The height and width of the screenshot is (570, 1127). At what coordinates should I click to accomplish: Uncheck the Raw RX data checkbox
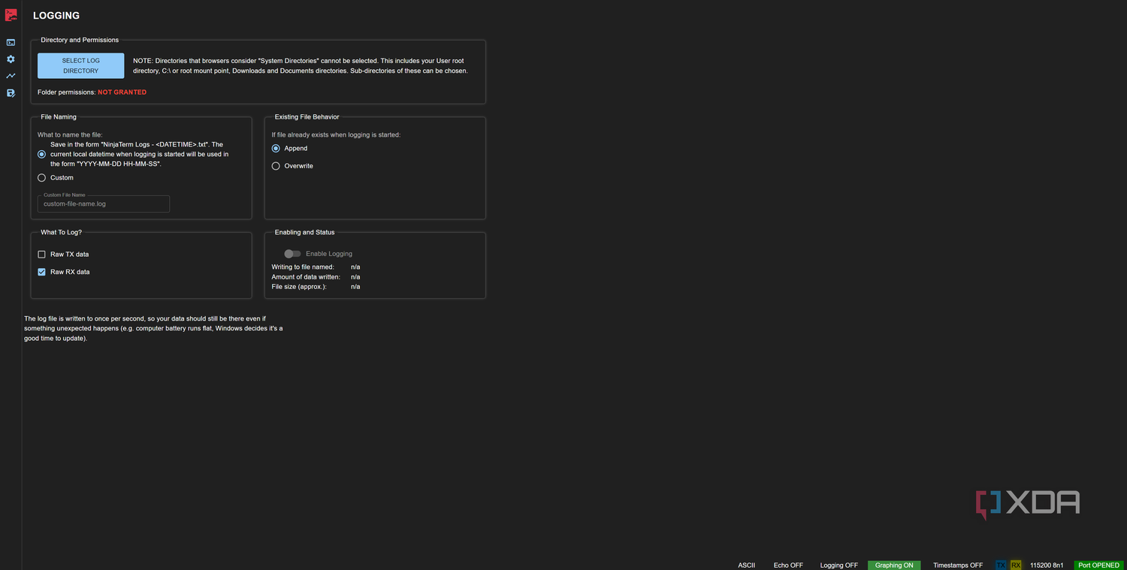[x=42, y=272]
